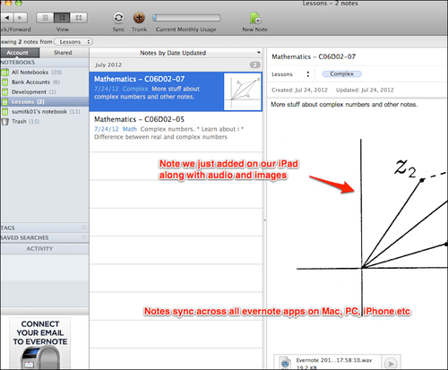The image size is (448, 370).
Task: Click the All Notebooks icon
Action: coord(5,73)
